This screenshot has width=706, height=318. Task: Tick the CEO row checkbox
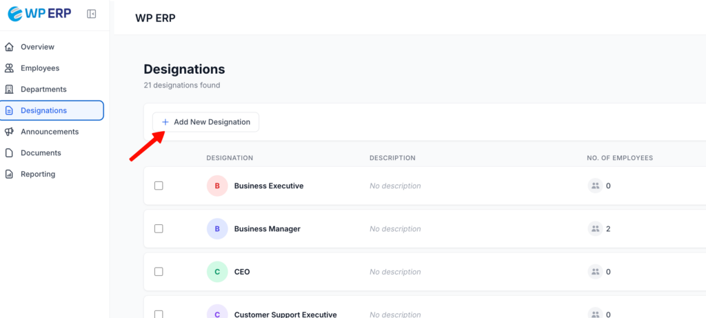159,272
